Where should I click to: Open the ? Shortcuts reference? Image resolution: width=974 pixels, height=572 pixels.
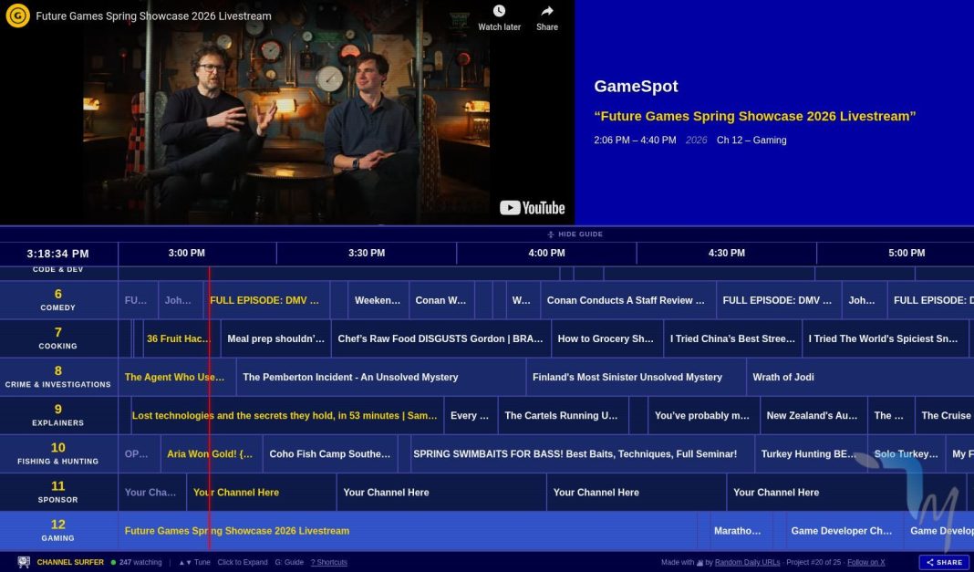328,562
